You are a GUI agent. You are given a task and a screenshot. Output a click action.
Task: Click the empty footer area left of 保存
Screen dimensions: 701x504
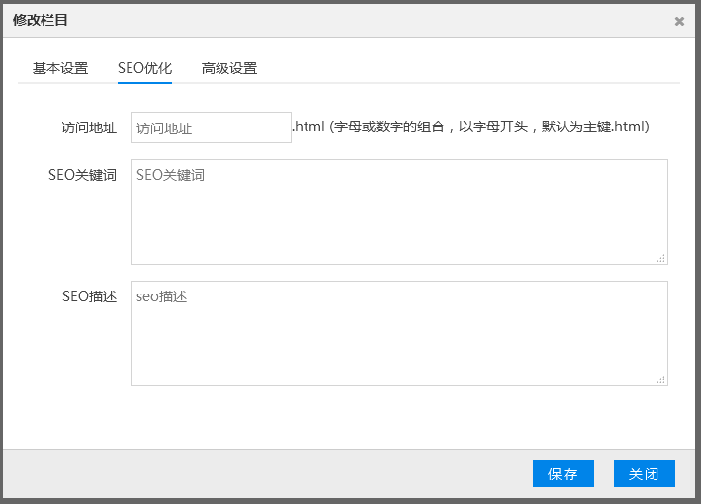pyautogui.click(x=267, y=473)
